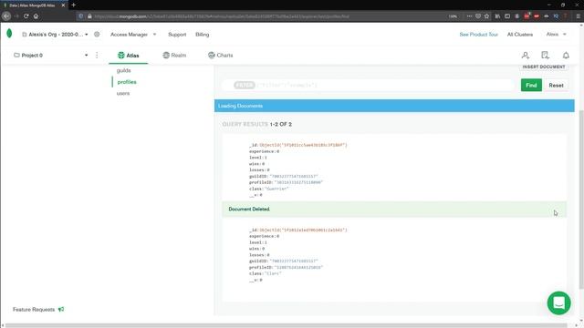Select the Data Atlas browser tab

[33, 5]
